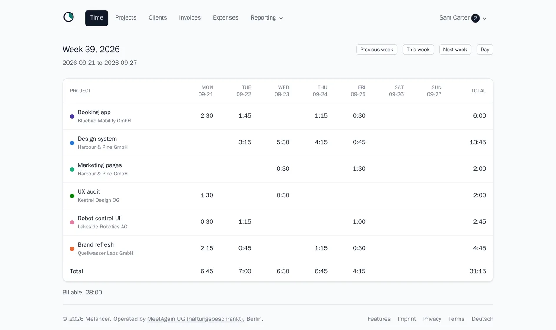Open the MeetAgain UG (haftungsbeschränkt) link
This screenshot has height=330, width=556.
coord(195,319)
